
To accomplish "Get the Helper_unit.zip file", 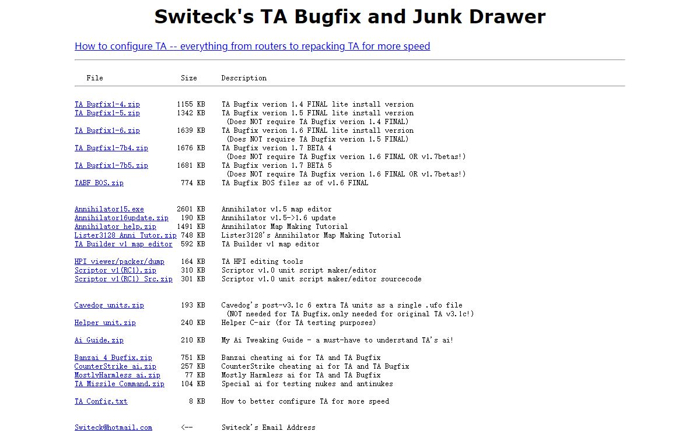I will (105, 323).
